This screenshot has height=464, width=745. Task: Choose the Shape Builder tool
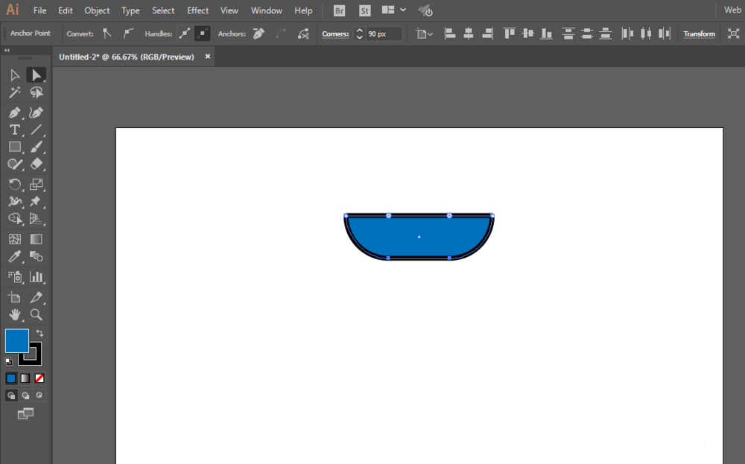point(15,218)
